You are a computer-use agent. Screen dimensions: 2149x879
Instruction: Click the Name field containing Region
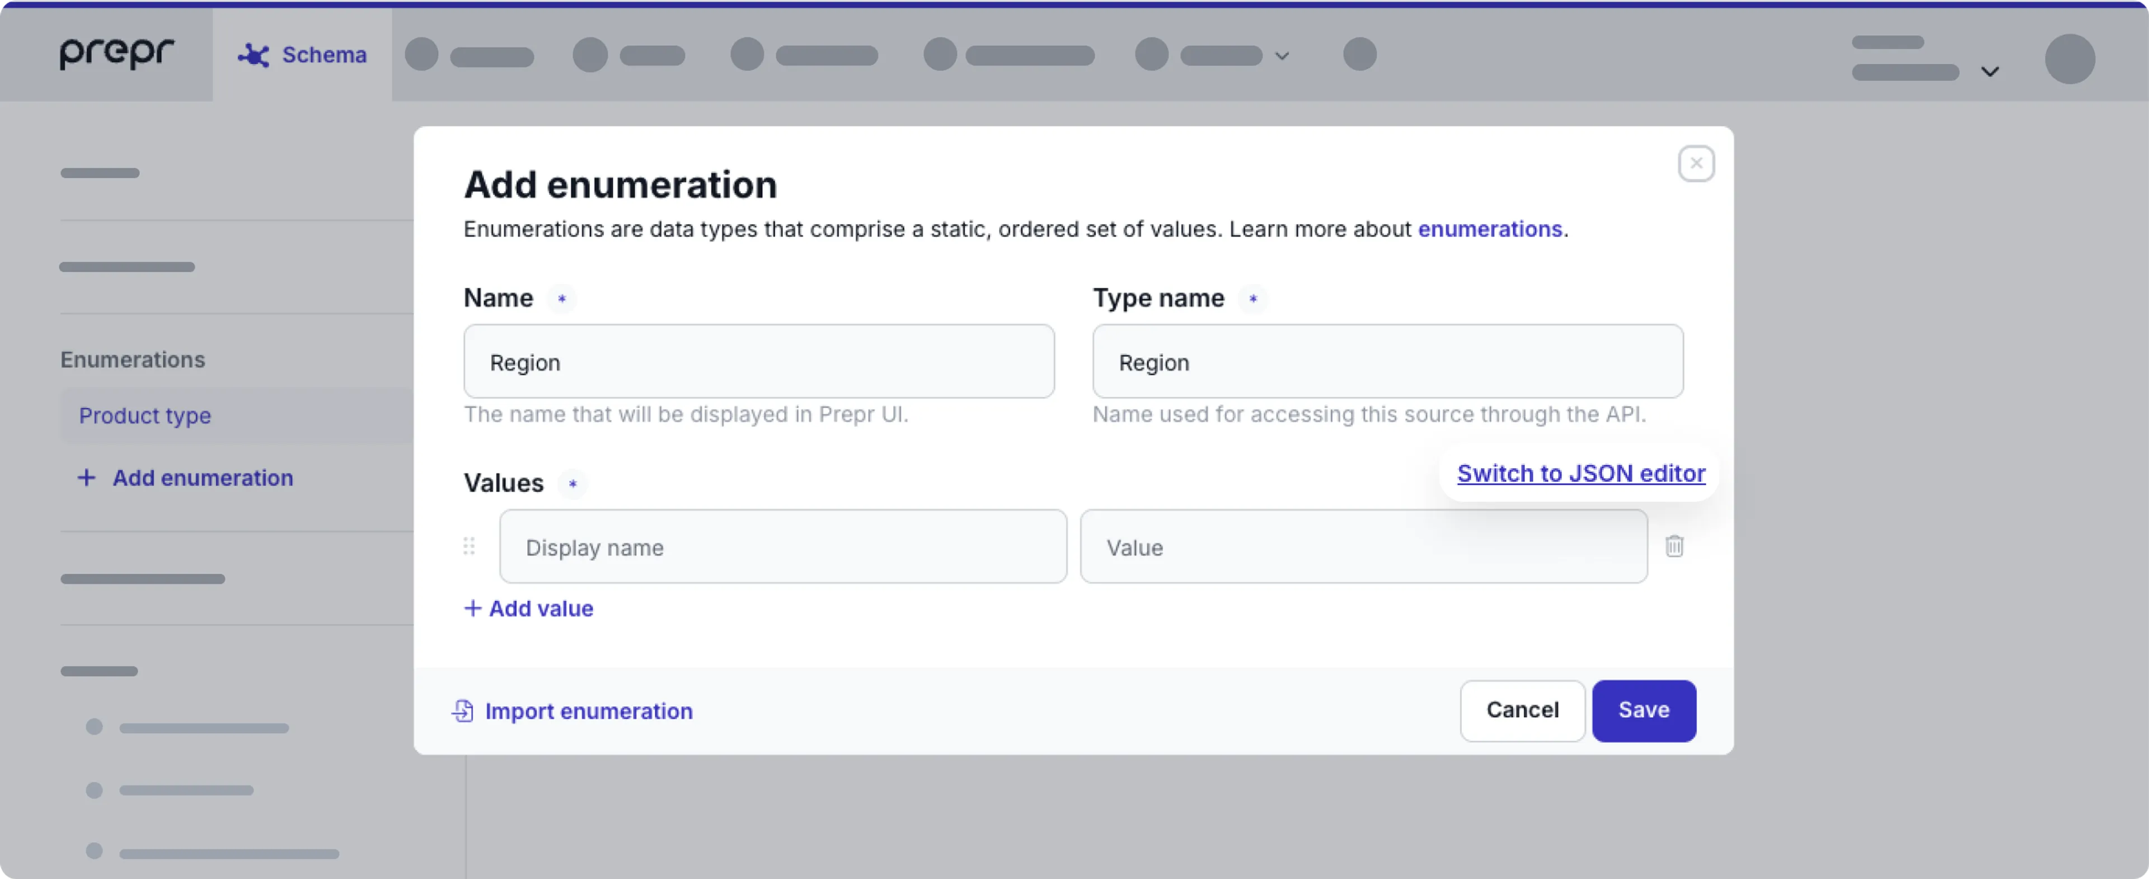pos(758,362)
